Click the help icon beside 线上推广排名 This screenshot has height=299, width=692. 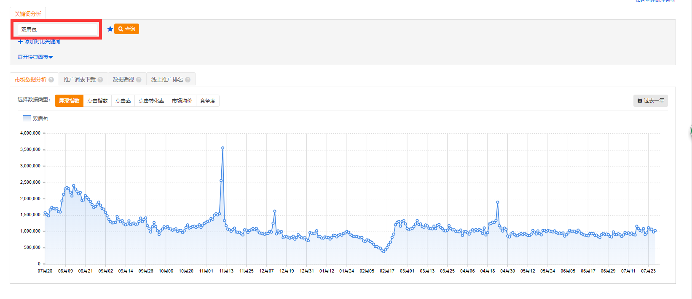188,80
